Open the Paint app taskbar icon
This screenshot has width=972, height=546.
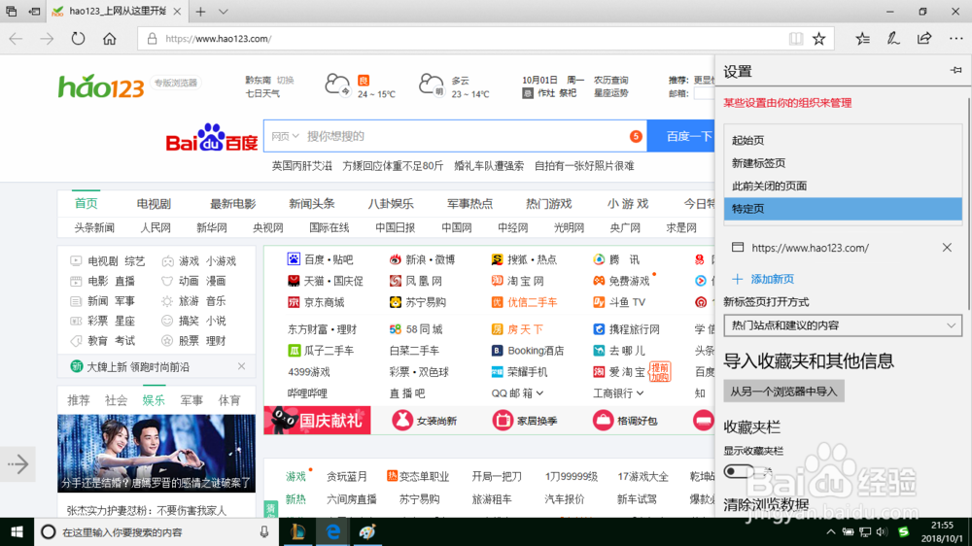[367, 531]
